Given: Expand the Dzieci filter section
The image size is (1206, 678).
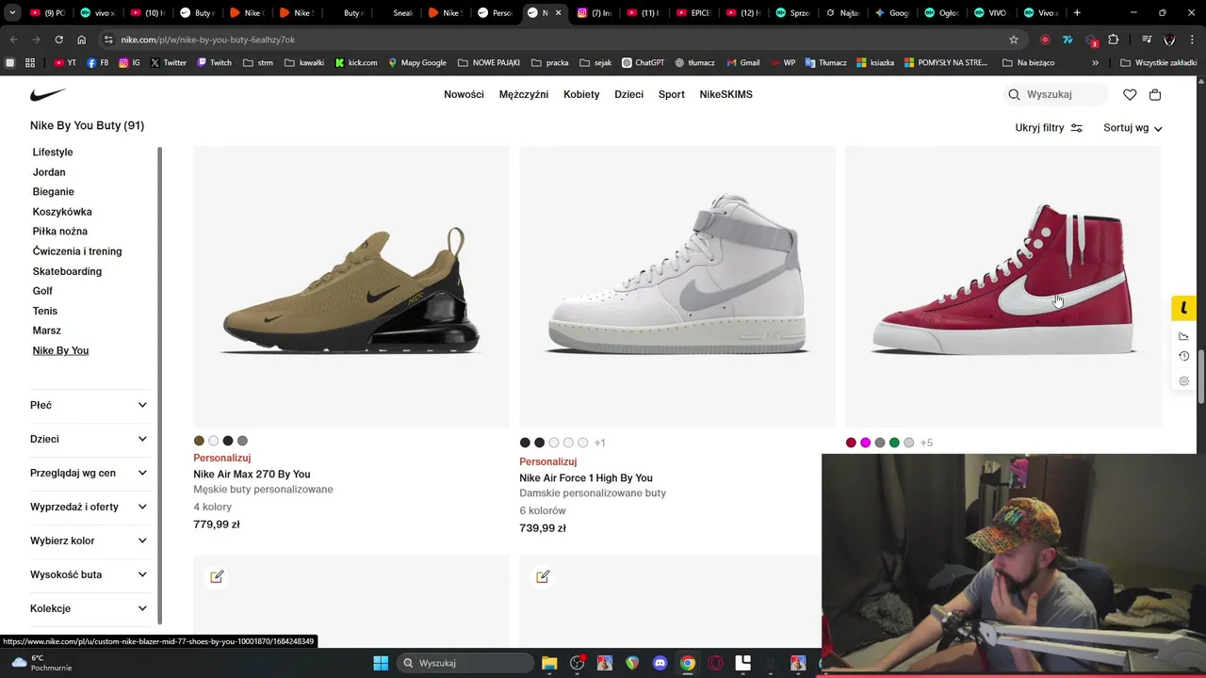Looking at the screenshot, I should pyautogui.click(x=90, y=439).
